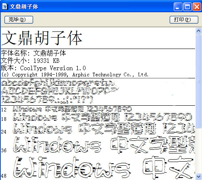Click the 12-point Windows sample text
Viewport: 202px width, 180px height.
(72, 109)
